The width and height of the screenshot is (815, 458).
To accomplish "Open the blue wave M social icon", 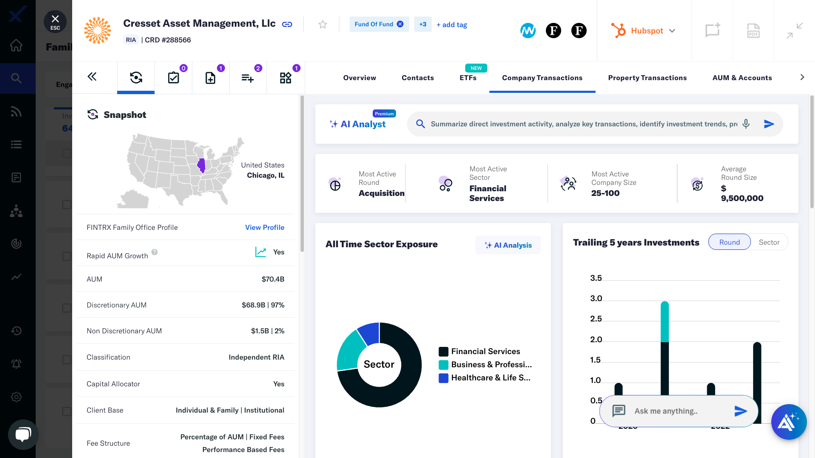I will (528, 31).
